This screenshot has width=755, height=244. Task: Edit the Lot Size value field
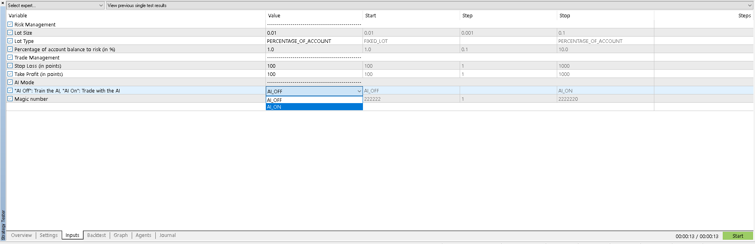314,33
